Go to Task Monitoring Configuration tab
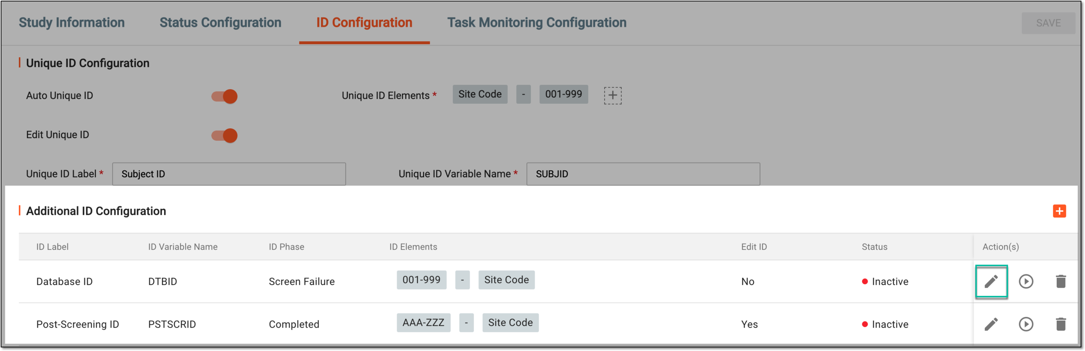1085x351 pixels. coord(537,23)
